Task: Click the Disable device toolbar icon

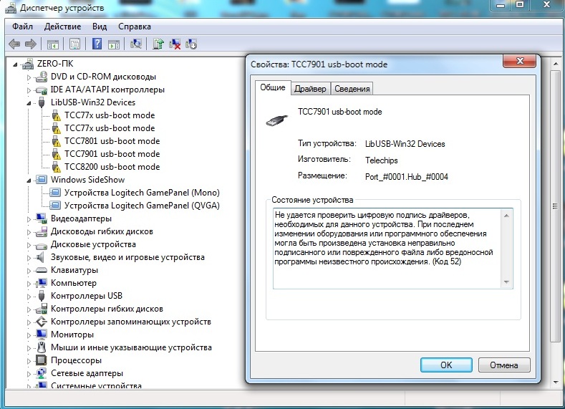Action: coord(191,44)
